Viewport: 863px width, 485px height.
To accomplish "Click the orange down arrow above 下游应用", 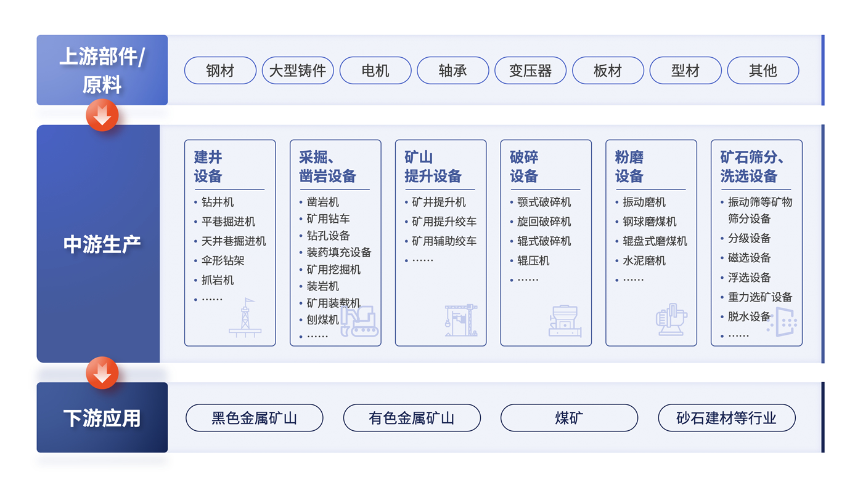I will [x=102, y=372].
